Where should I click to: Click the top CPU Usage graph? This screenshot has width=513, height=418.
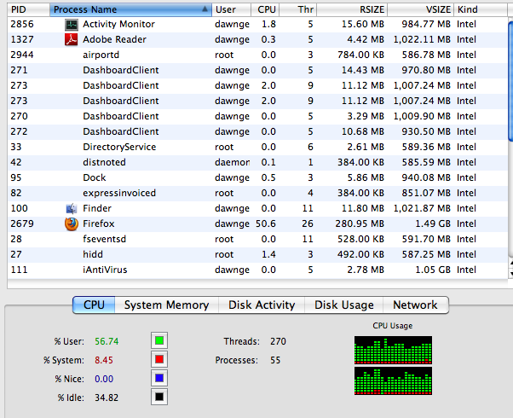393,351
